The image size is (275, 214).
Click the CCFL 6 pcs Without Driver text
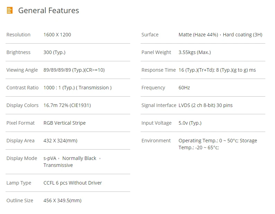click(73, 183)
